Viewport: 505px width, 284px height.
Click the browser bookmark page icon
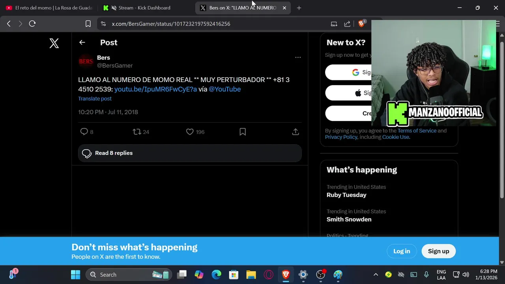[x=88, y=24]
